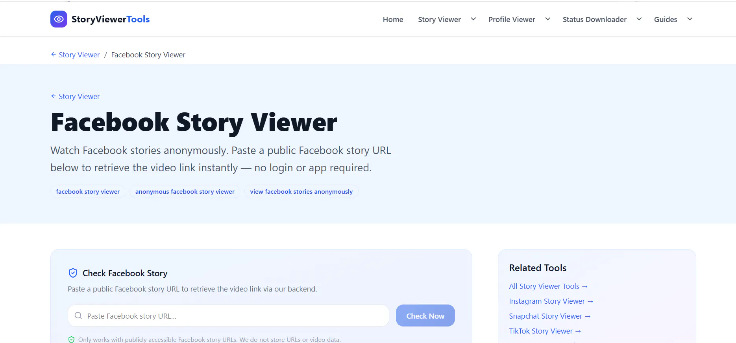Expand the Profile Viewer dropdown chevron
The height and width of the screenshot is (343, 736).
pos(547,19)
